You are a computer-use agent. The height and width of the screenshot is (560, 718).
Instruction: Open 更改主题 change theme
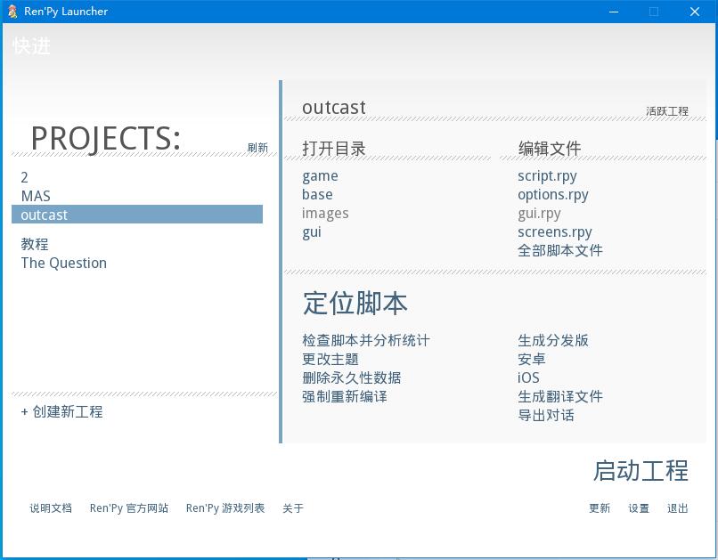tap(330, 359)
